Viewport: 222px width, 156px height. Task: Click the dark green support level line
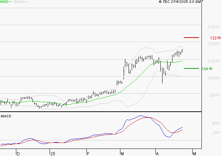[x=191, y=68]
